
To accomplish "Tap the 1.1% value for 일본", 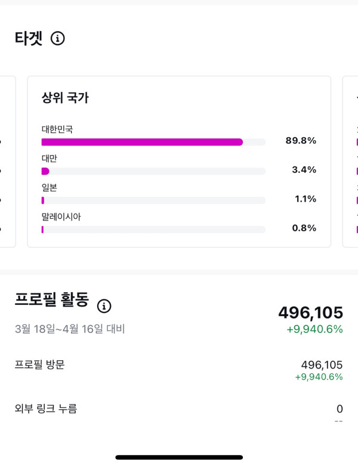I will (x=305, y=199).
